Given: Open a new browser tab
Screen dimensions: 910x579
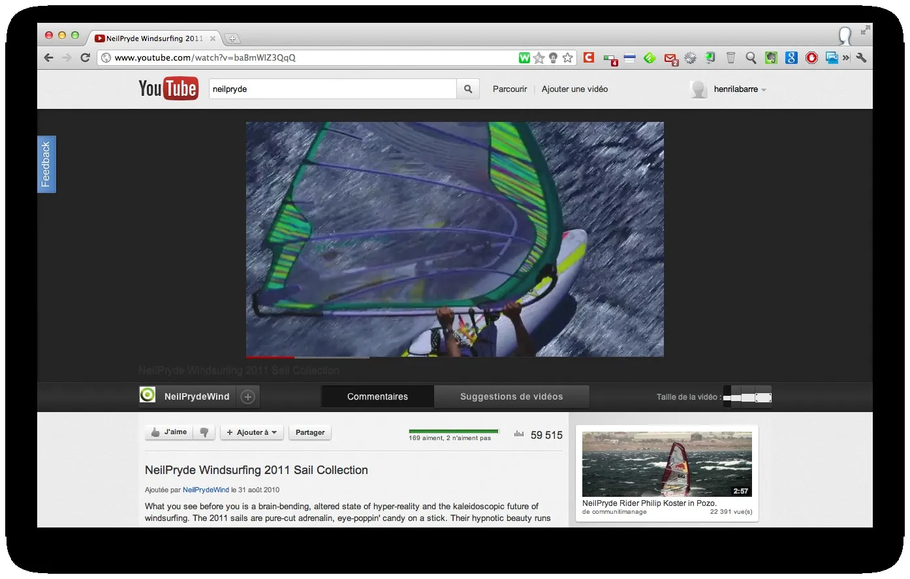Looking at the screenshot, I should point(232,38).
